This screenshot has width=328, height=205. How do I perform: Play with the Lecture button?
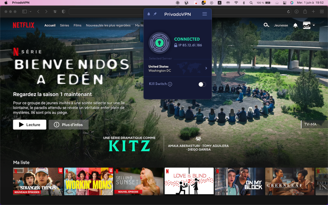(x=30, y=125)
